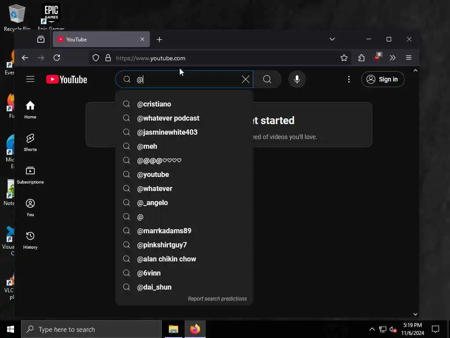
Task: Reload the page with the refresh button
Action: (x=57, y=58)
